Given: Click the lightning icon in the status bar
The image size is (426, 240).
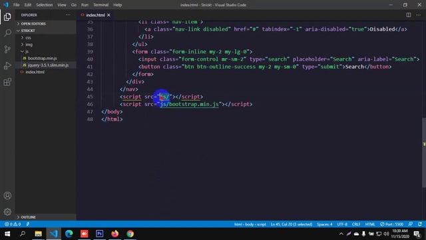Looking at the screenshot, I should click(x=28, y=224).
